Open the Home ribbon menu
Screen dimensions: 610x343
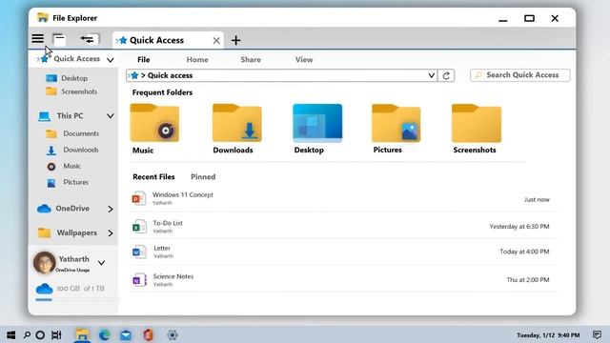pos(197,59)
